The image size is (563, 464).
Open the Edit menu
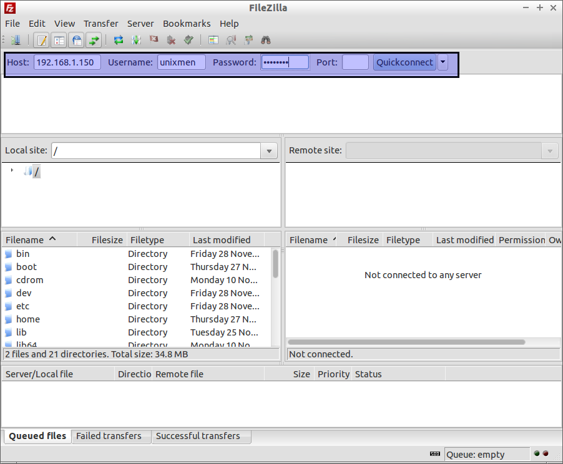[x=37, y=24]
